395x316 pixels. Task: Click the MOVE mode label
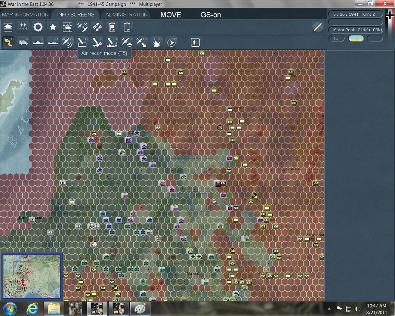pyautogui.click(x=171, y=15)
